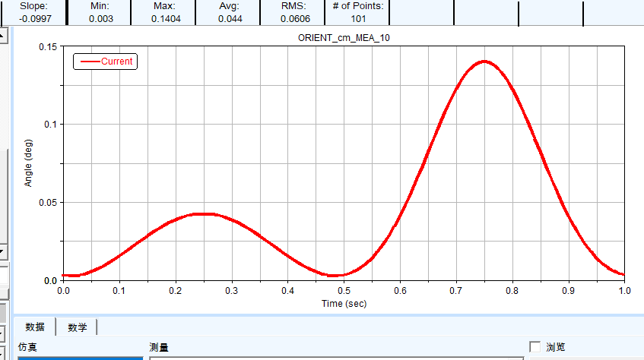Click the 仿真 label
The image size is (644, 360).
27,347
